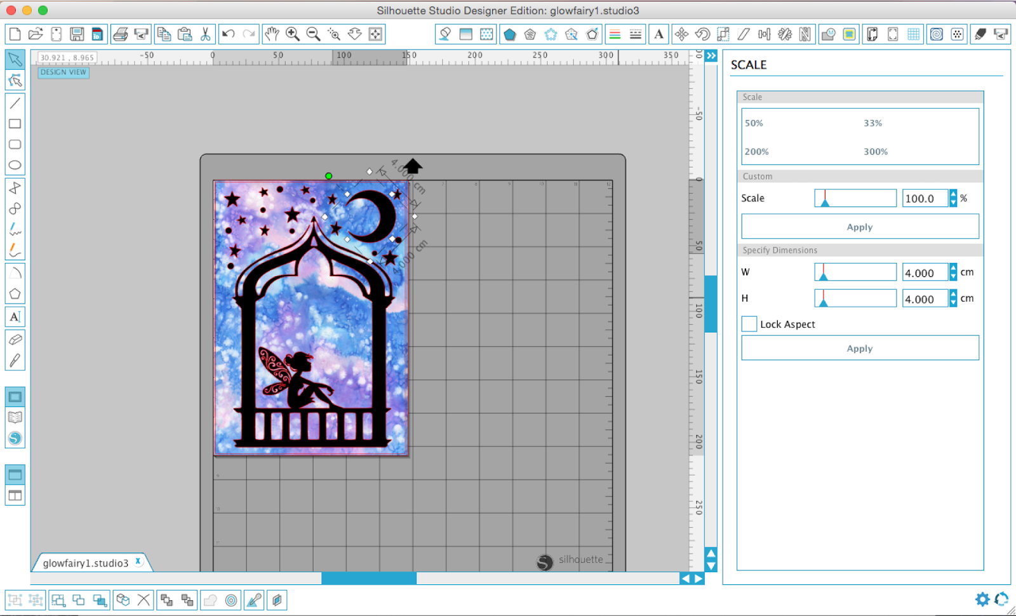Screen dimensions: 1016x616
Task: Select the Pan hand tool
Action: tap(272, 34)
